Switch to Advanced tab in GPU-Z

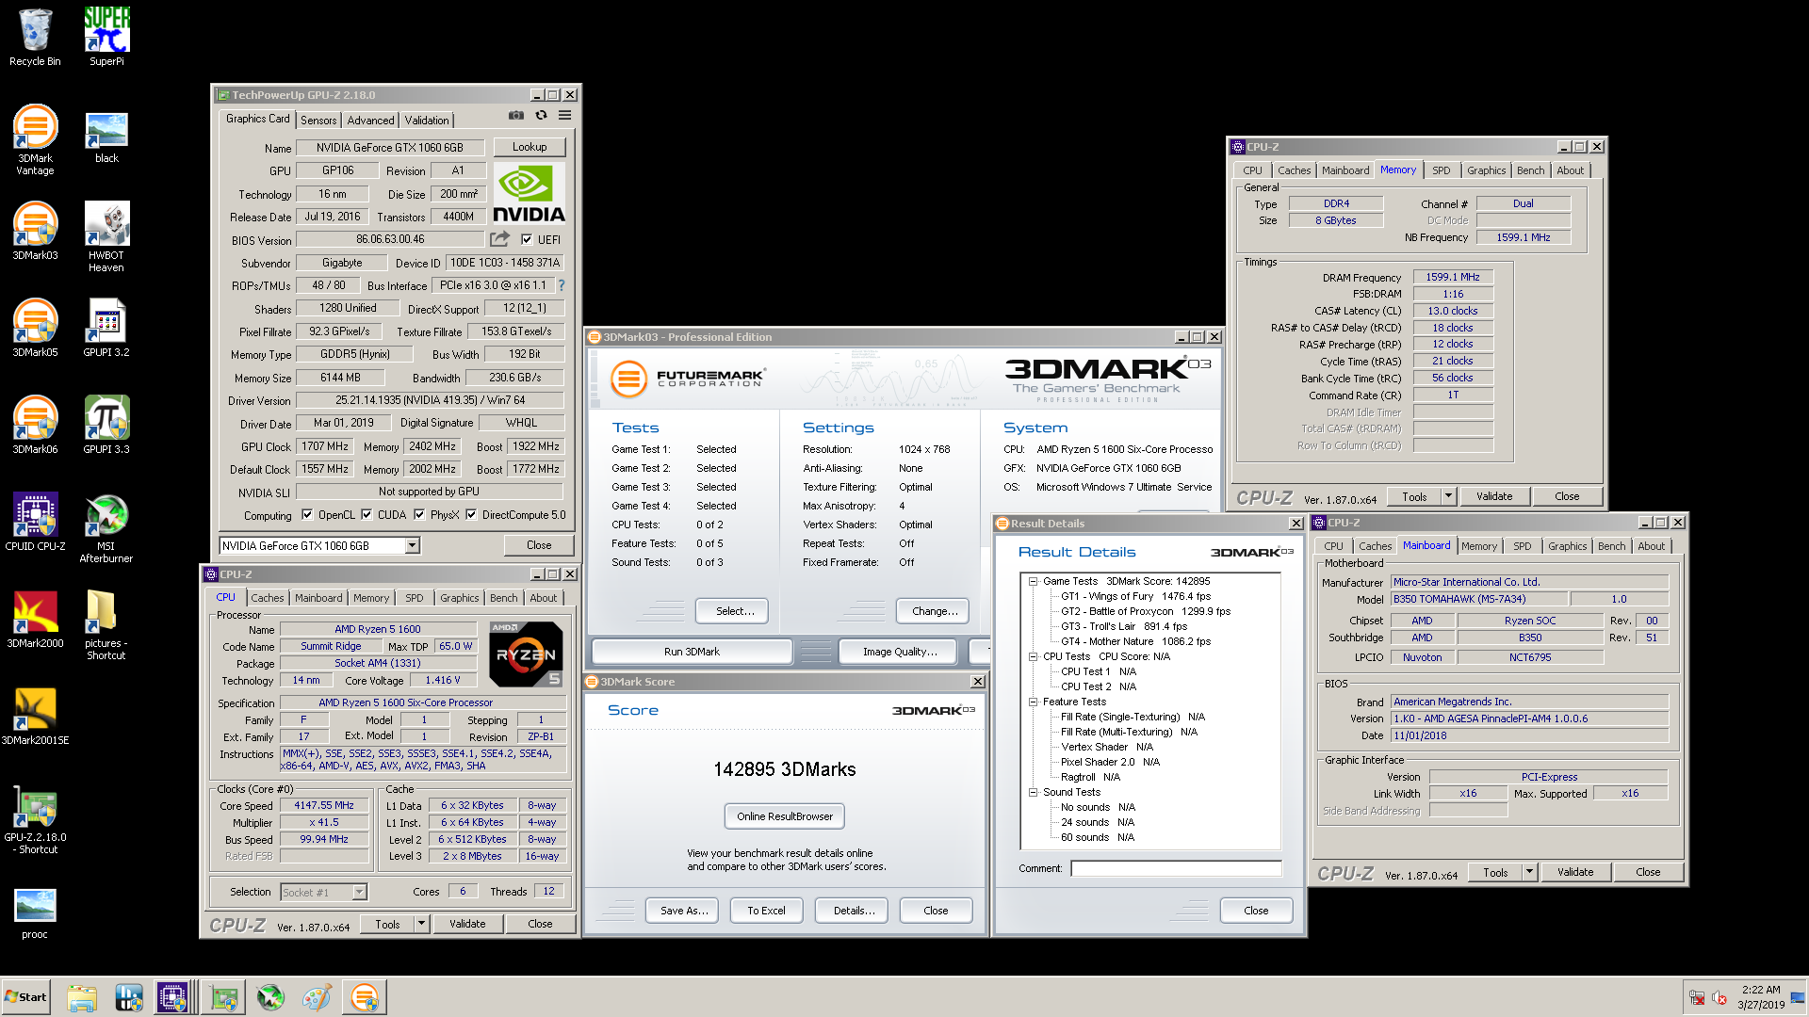pos(370,121)
